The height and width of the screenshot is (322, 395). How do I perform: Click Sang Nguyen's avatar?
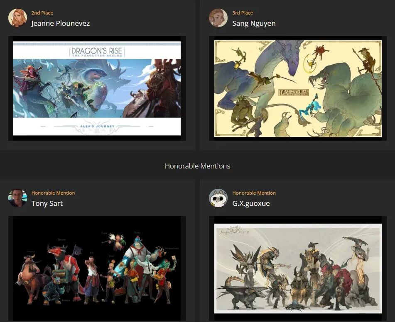tap(218, 18)
